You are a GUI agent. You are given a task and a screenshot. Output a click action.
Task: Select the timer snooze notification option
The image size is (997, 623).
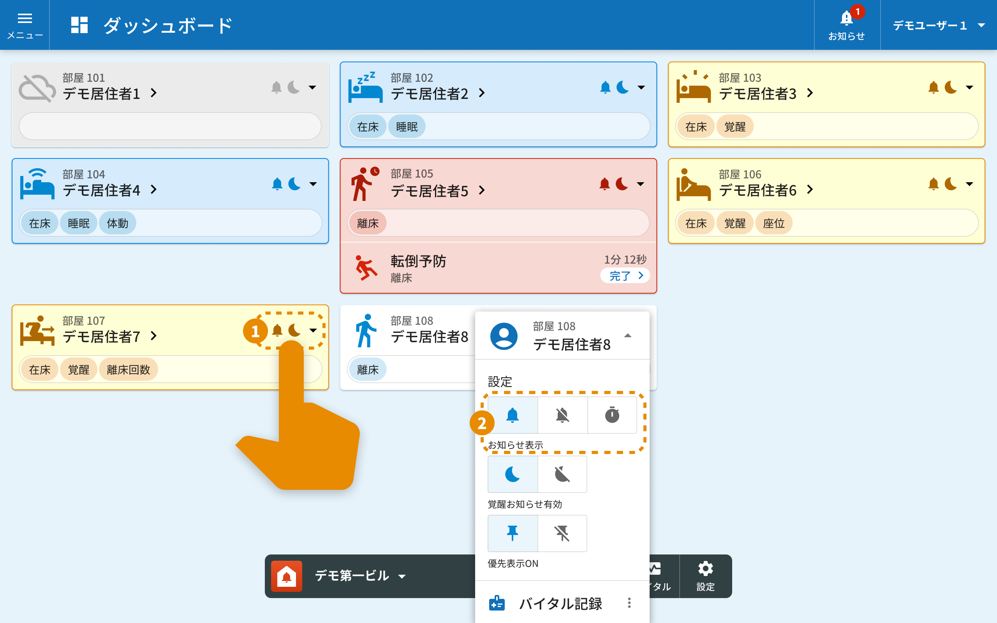(x=612, y=415)
